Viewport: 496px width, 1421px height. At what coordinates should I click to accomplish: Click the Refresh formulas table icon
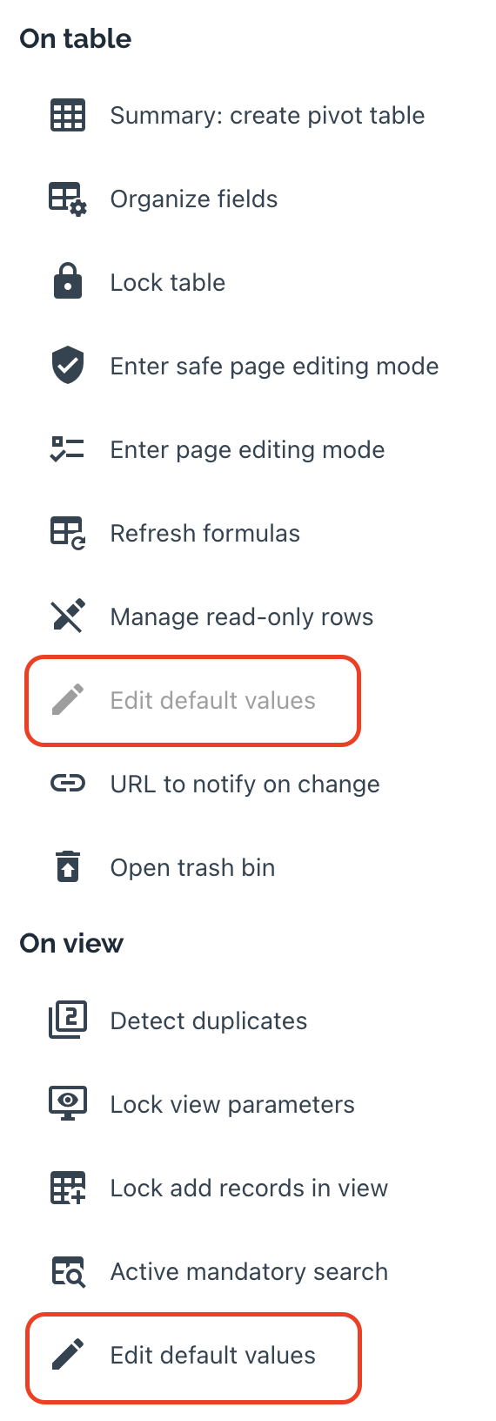pos(68,533)
